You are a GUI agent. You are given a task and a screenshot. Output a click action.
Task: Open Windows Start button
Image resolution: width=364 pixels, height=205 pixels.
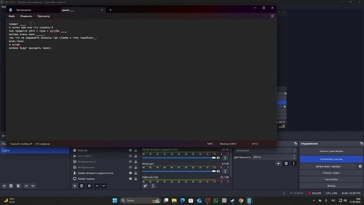tap(115, 200)
